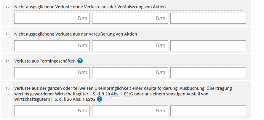Click 'EStG' abbreviation before 'oder aus einem'
The width and height of the screenshot is (264, 120).
tap(128, 94)
